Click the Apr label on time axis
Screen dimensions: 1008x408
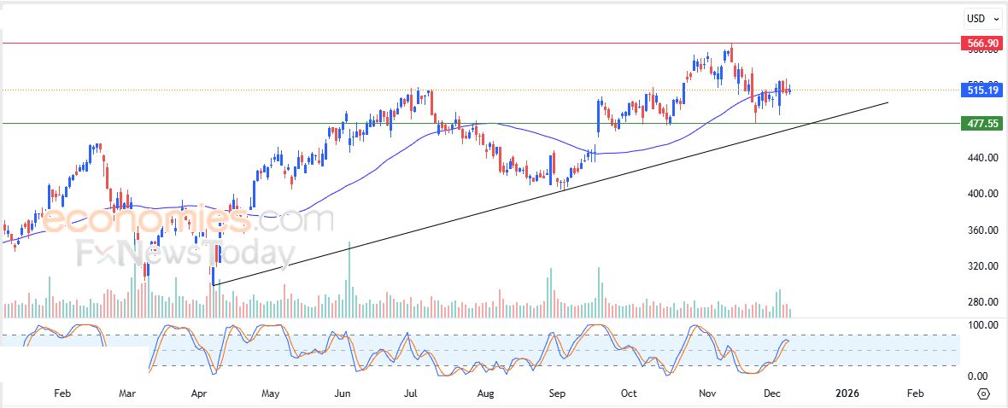(199, 393)
